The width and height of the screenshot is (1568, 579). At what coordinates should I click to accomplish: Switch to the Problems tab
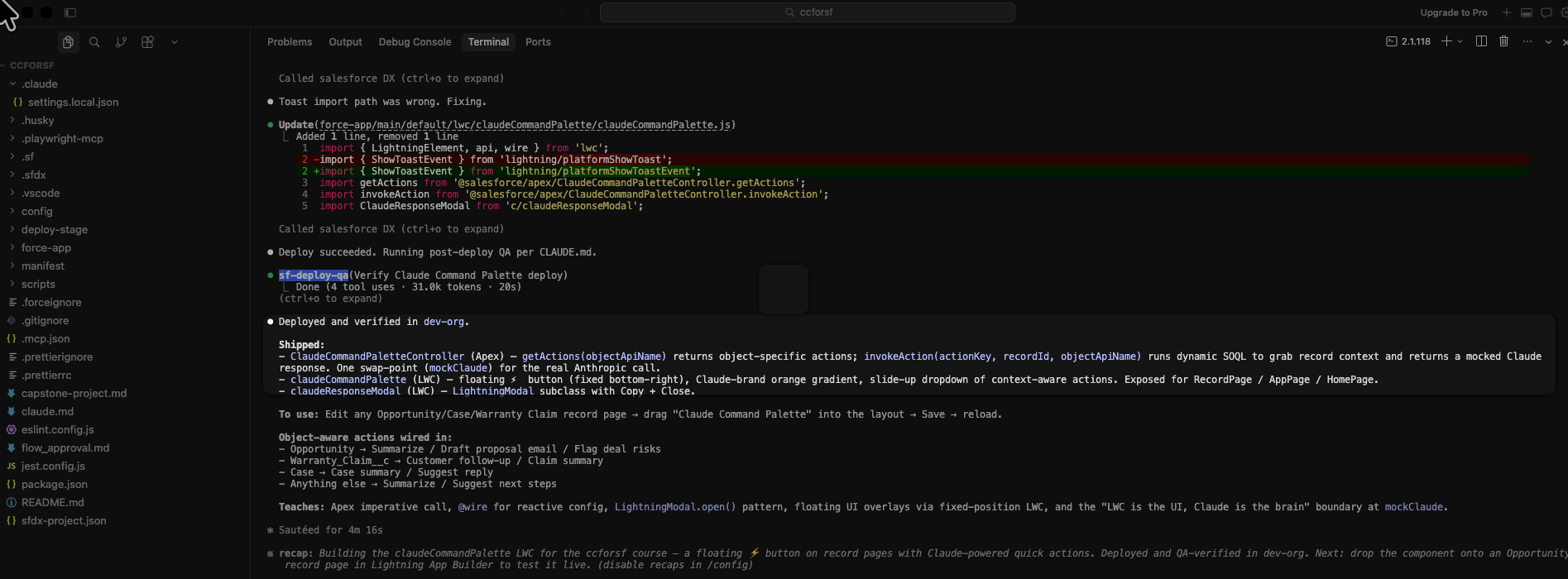click(290, 42)
